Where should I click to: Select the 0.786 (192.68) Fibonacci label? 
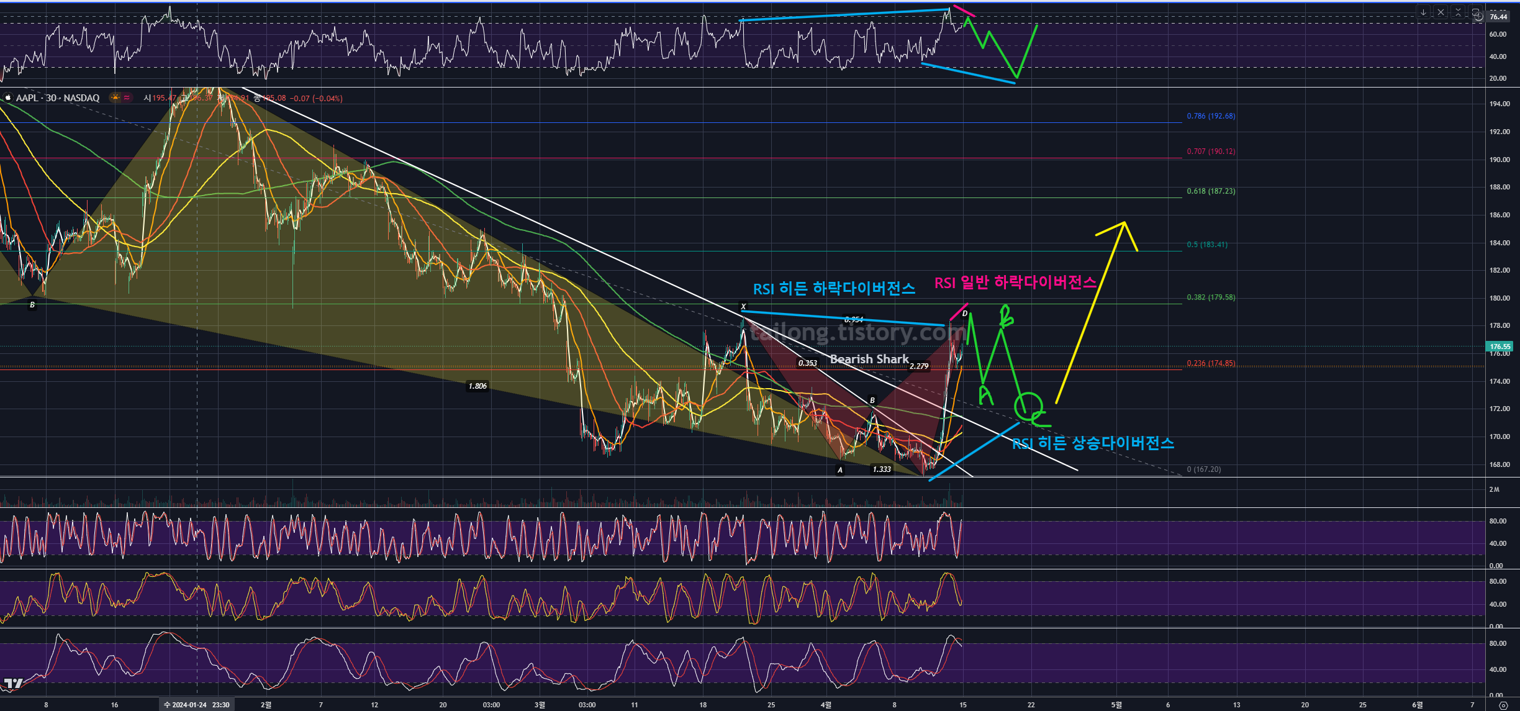coord(1211,116)
